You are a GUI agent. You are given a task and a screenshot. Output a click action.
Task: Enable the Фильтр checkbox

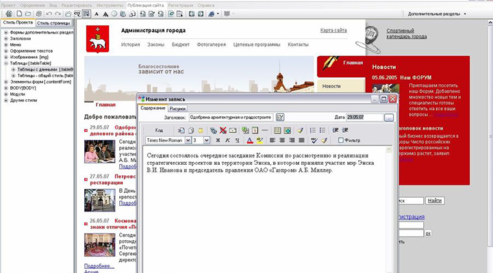click(340, 140)
